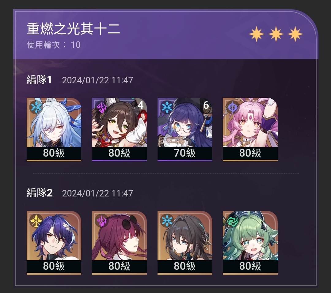This screenshot has height=293, width=331.
Task: Click the third gold star rating
Action: (295, 34)
